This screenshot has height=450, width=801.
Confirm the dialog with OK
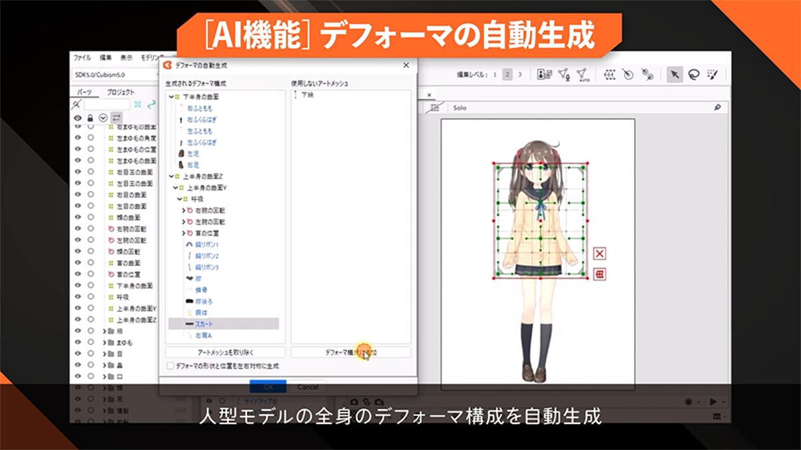268,386
